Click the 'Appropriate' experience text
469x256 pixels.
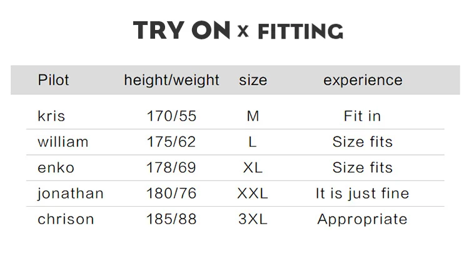point(363,220)
